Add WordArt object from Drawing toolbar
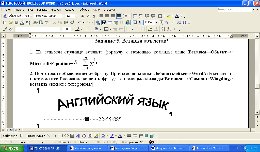 (x=78, y=136)
